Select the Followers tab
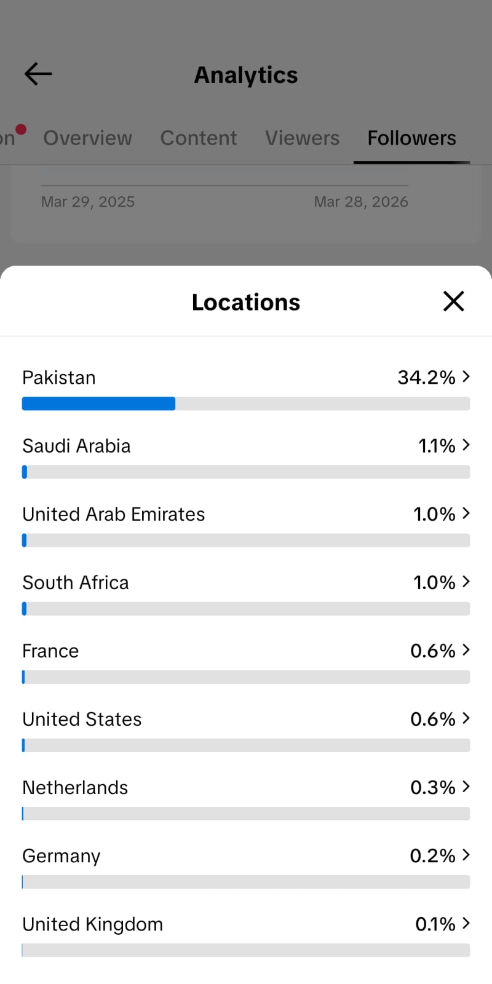492x984 pixels. pyautogui.click(x=411, y=138)
